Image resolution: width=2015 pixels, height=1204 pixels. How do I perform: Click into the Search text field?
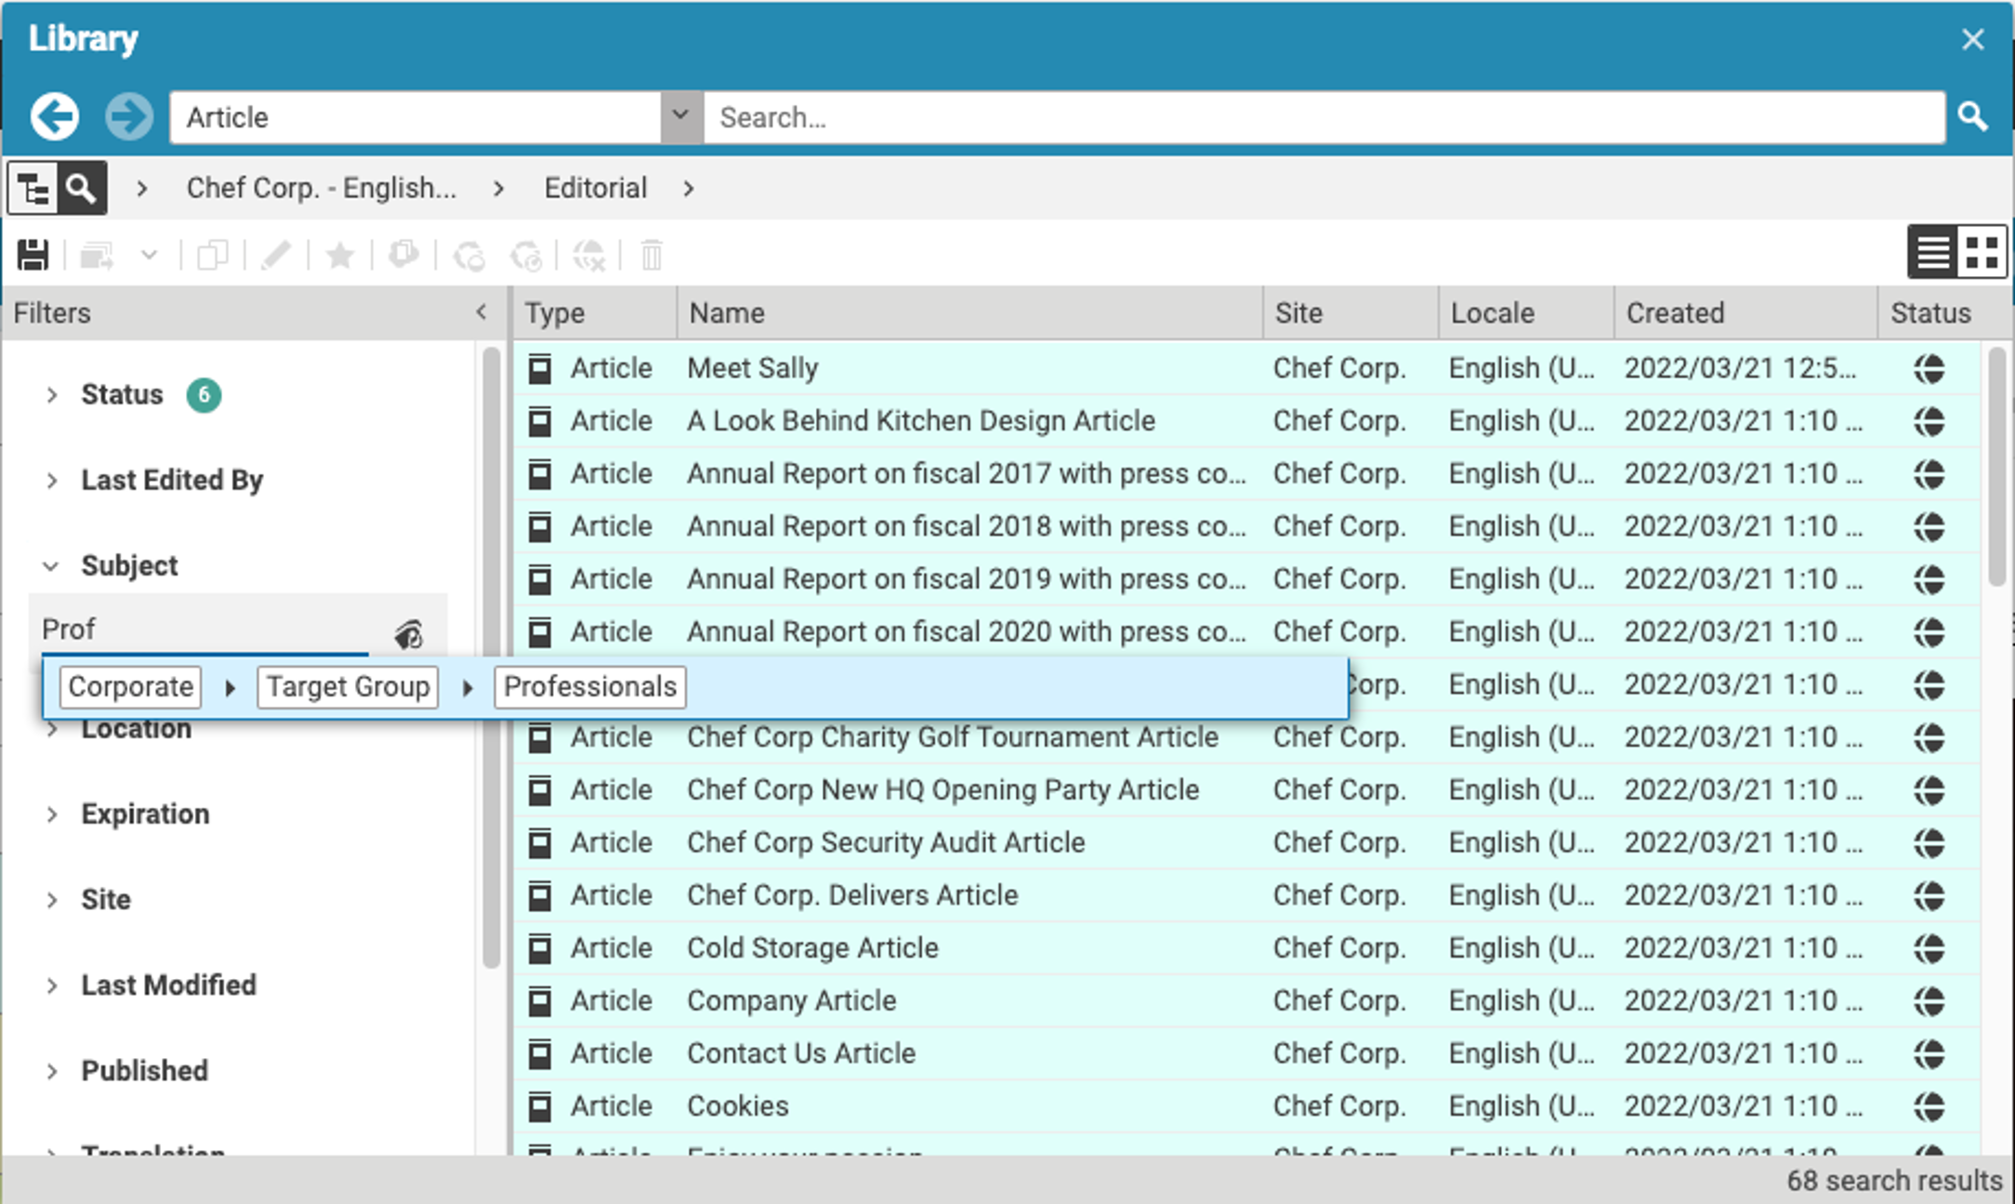pos(1320,117)
